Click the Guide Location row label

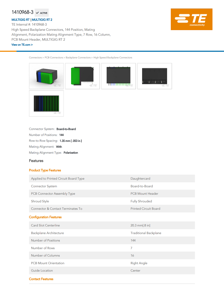click(x=42, y=271)
